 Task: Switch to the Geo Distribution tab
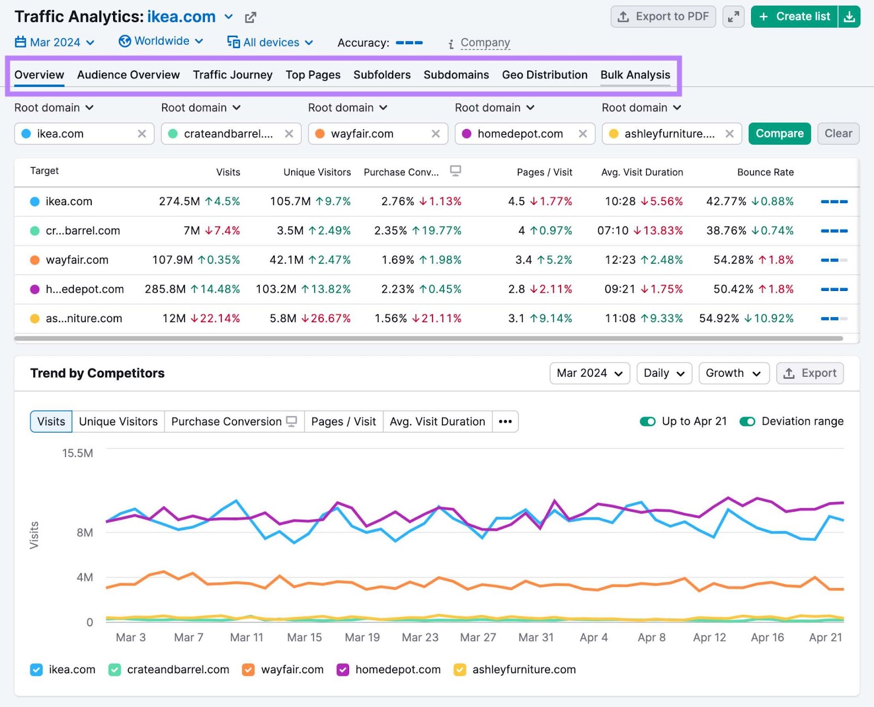pos(545,75)
